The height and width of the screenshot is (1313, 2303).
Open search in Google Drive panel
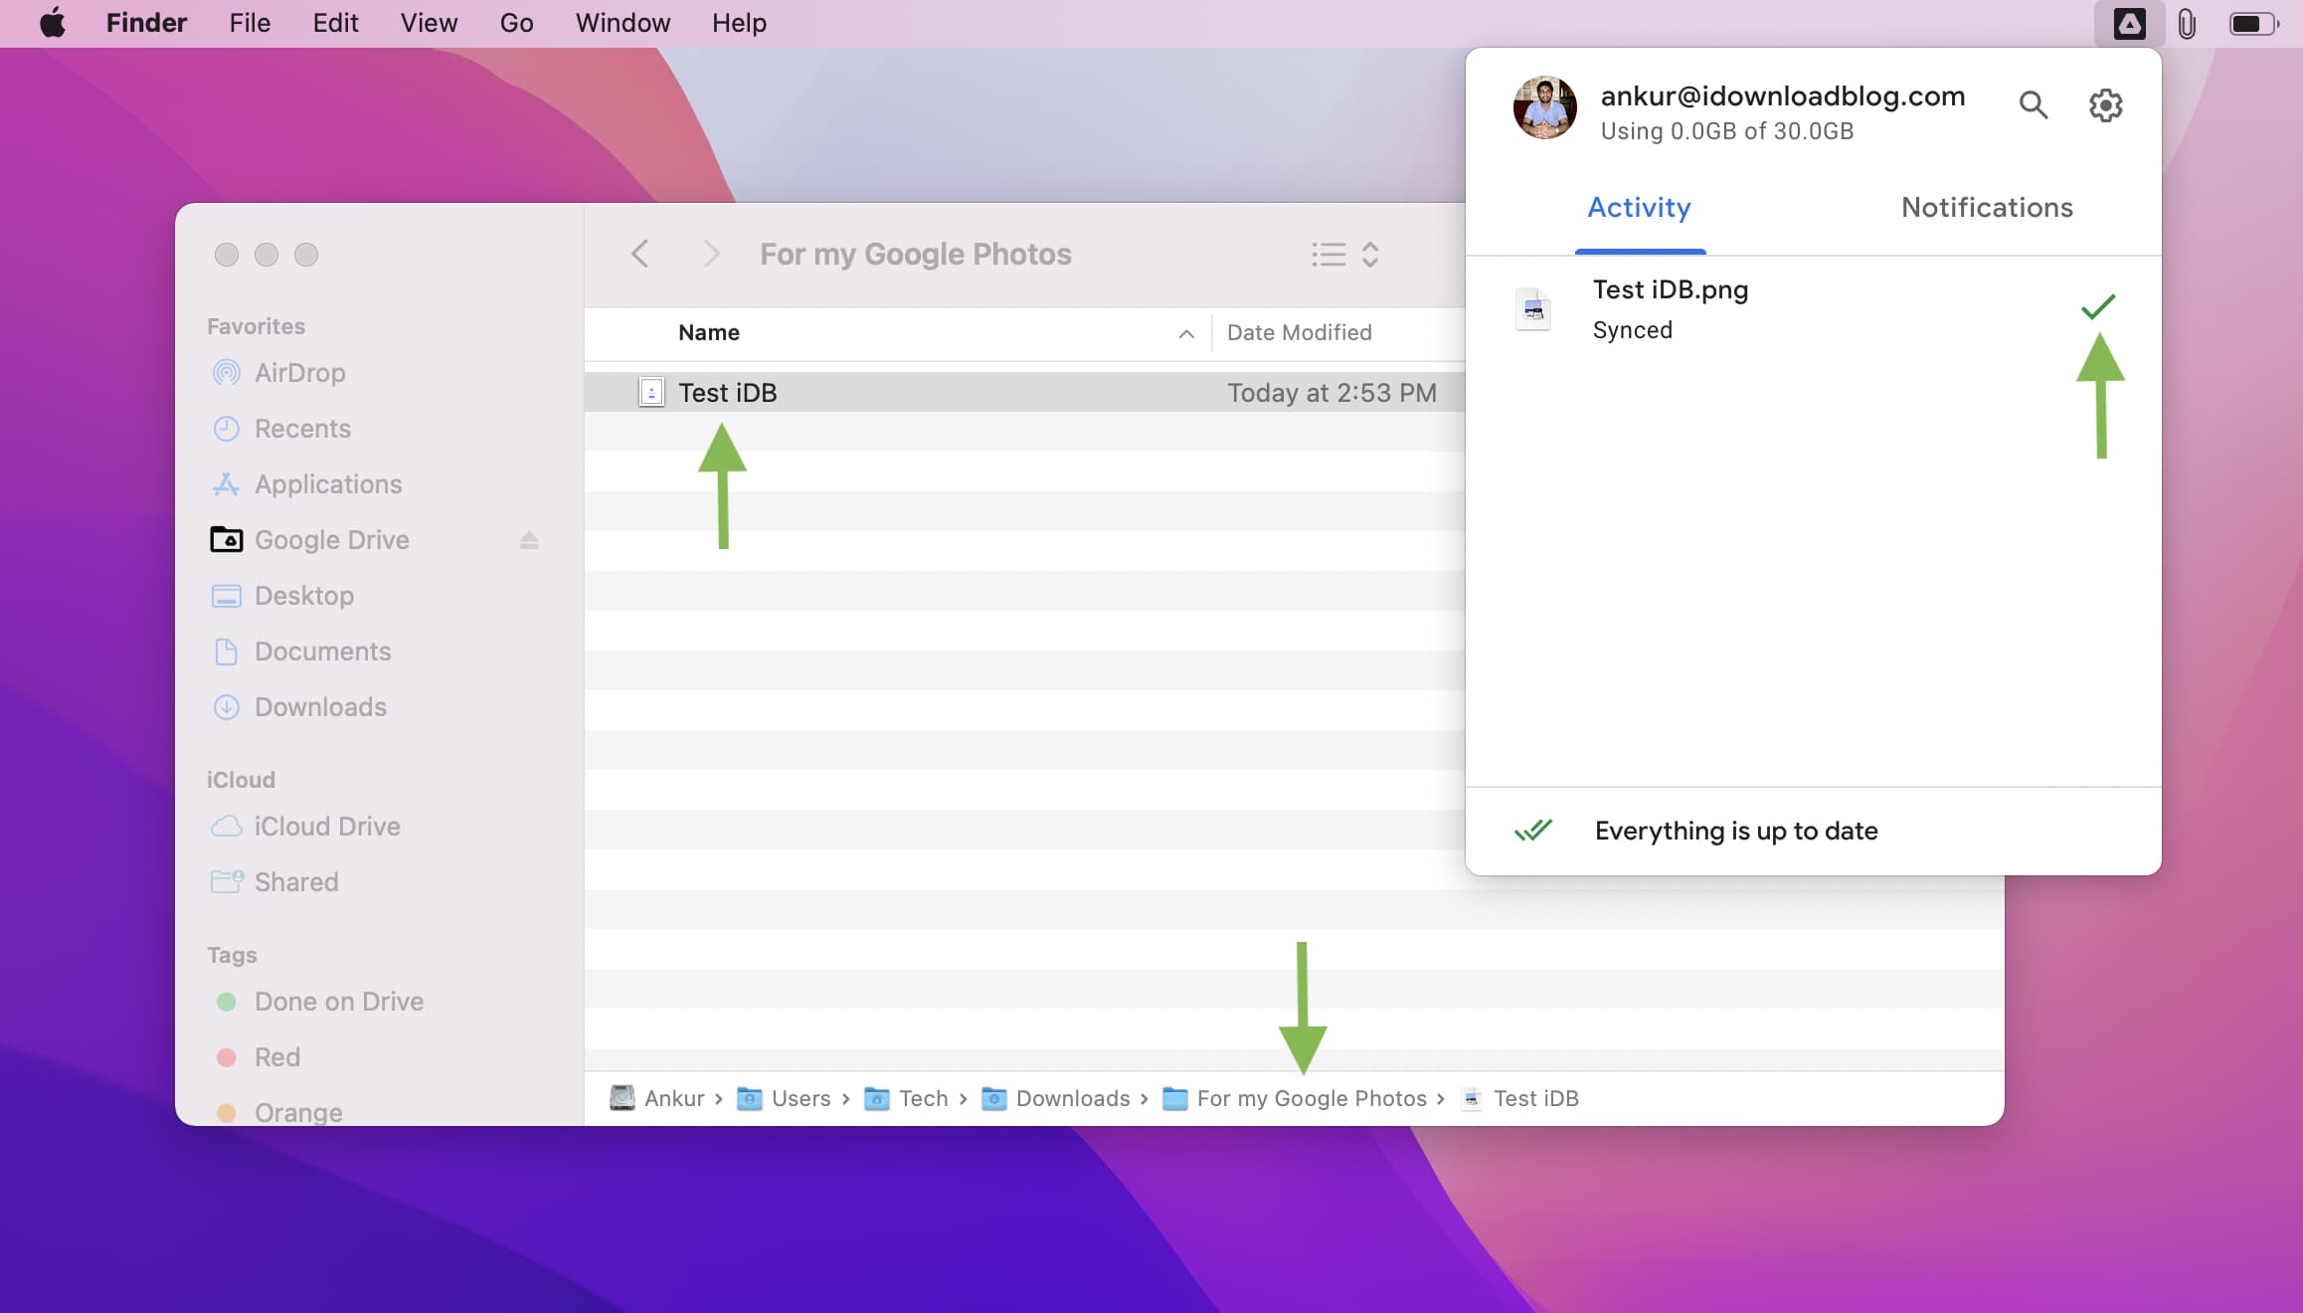[x=2033, y=104]
